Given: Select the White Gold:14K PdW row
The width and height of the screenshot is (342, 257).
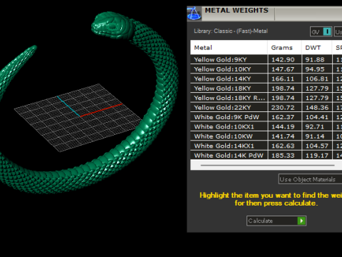Looking at the screenshot, I should pos(266,155).
